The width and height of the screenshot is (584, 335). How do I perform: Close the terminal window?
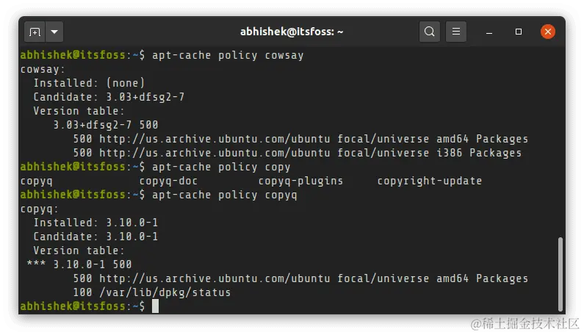[x=548, y=32]
